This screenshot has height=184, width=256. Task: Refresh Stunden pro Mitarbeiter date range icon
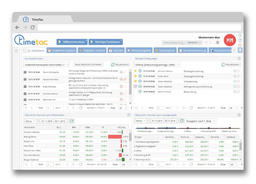click(x=72, y=121)
